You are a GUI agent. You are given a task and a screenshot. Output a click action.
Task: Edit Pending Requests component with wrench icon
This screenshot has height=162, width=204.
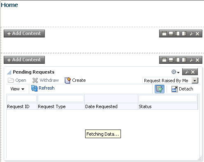click(x=187, y=72)
